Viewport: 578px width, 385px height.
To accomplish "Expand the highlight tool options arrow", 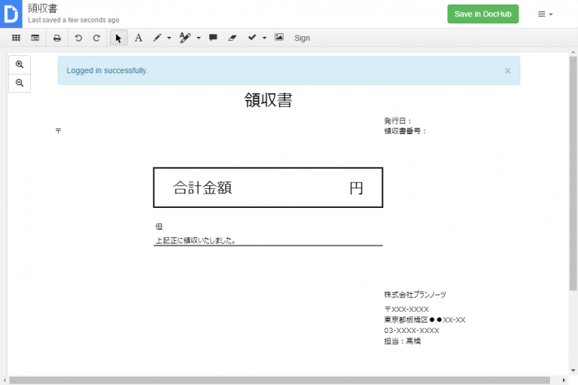I will (199, 38).
